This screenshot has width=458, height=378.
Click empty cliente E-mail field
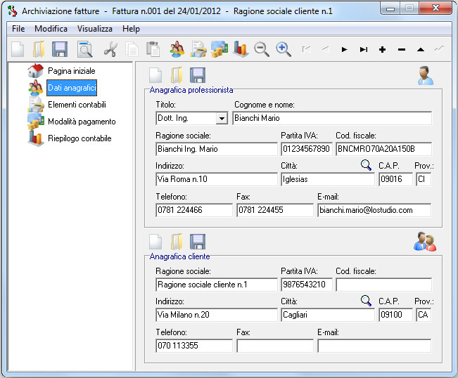(x=374, y=346)
